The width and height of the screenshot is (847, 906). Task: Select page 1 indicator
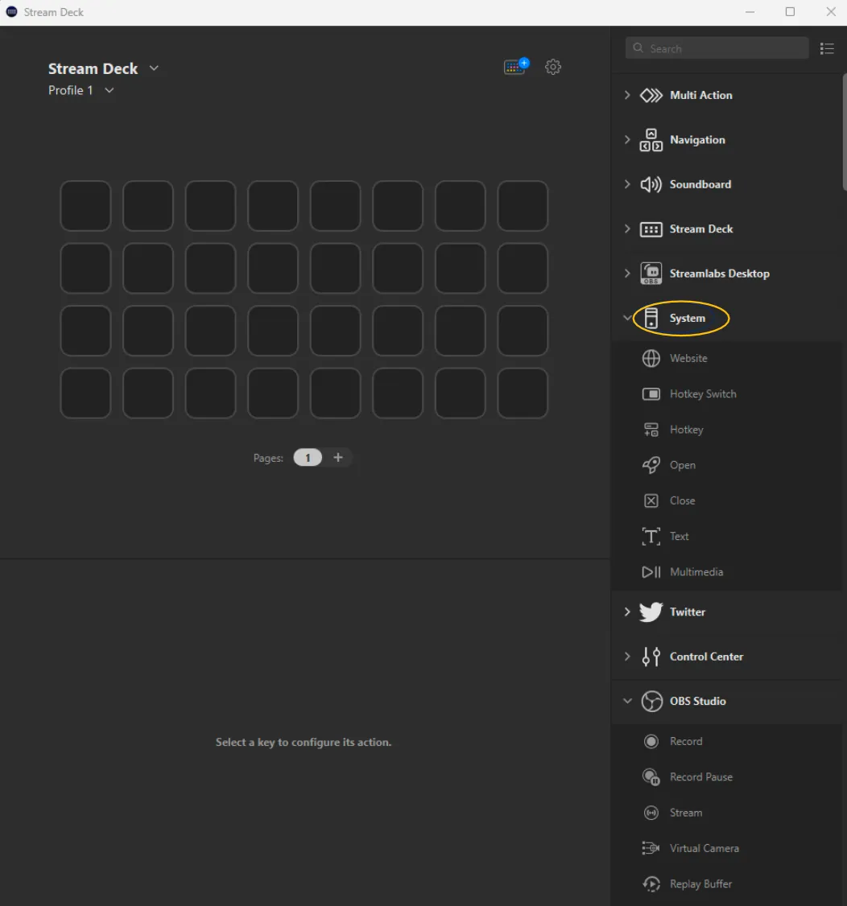(308, 458)
